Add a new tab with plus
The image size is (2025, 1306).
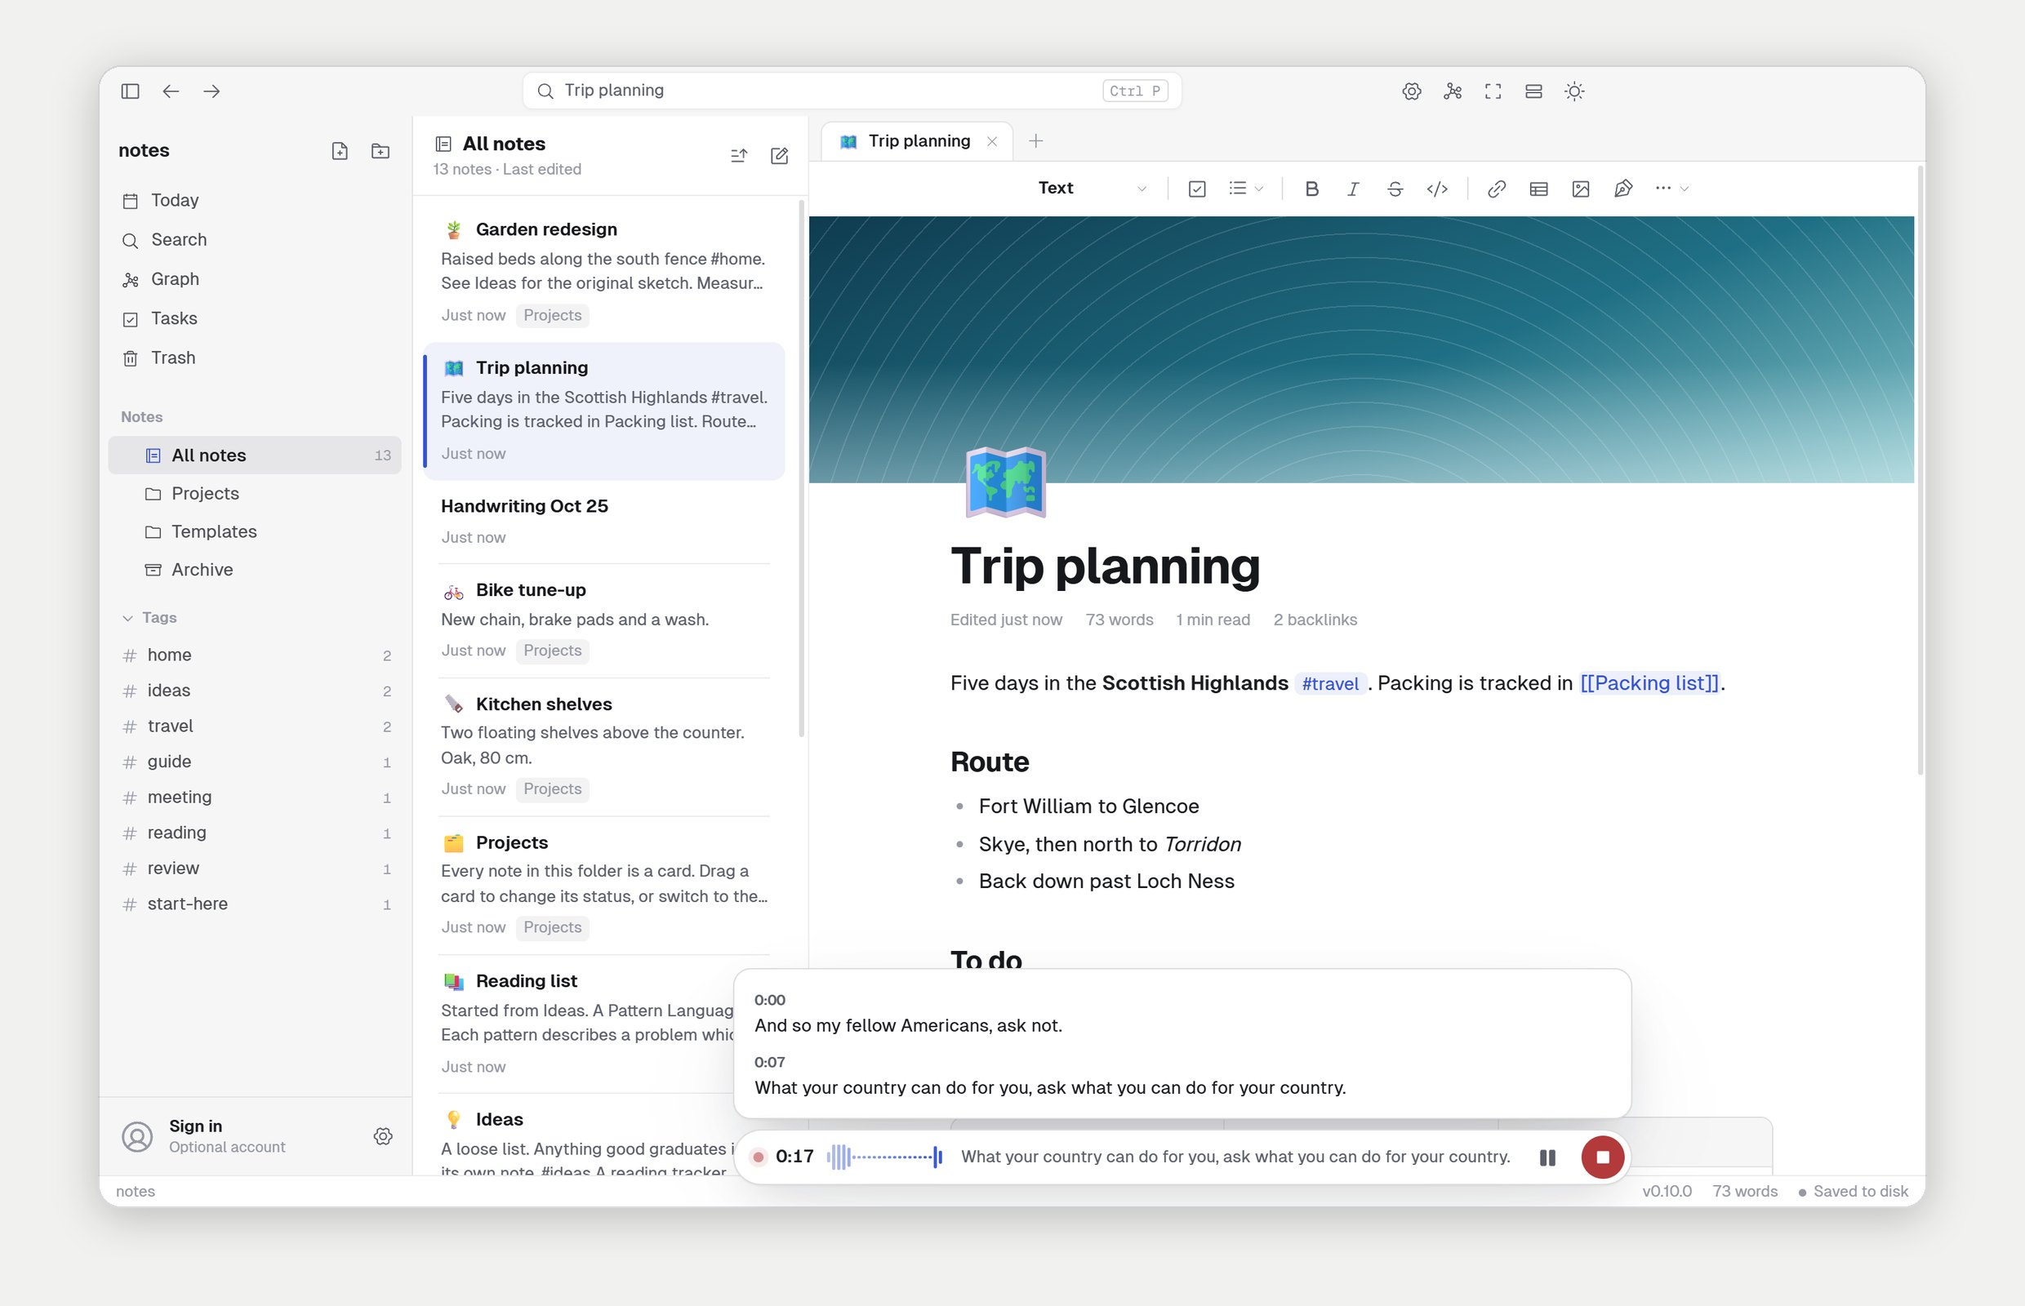(x=1035, y=140)
